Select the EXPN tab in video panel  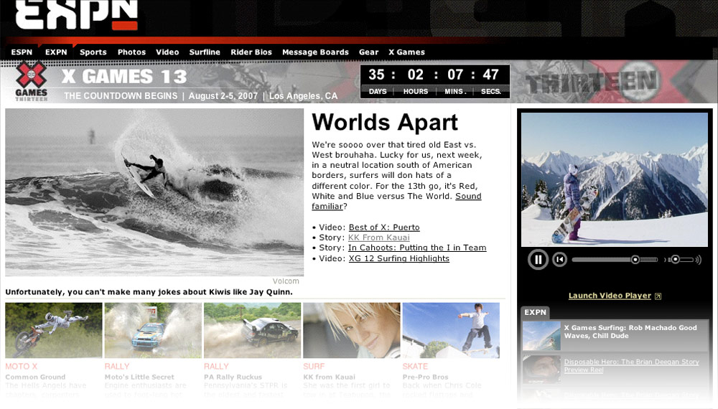click(x=535, y=312)
